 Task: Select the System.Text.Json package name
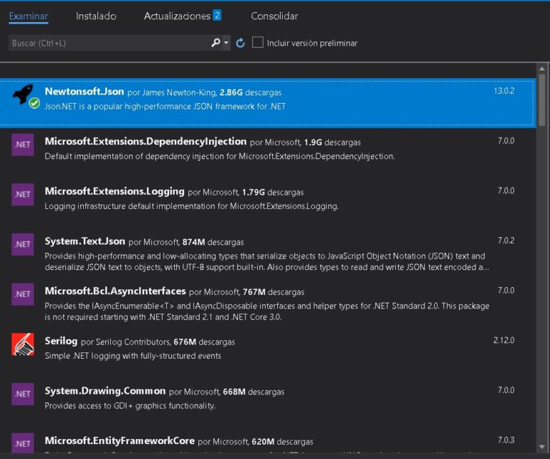[85, 241]
